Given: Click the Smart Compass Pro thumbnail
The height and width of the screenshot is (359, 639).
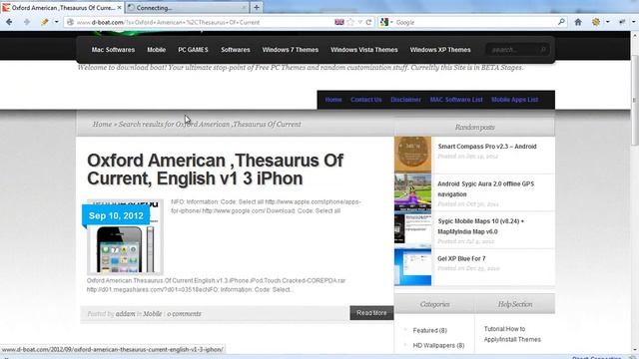Looking at the screenshot, I should click(x=412, y=155).
